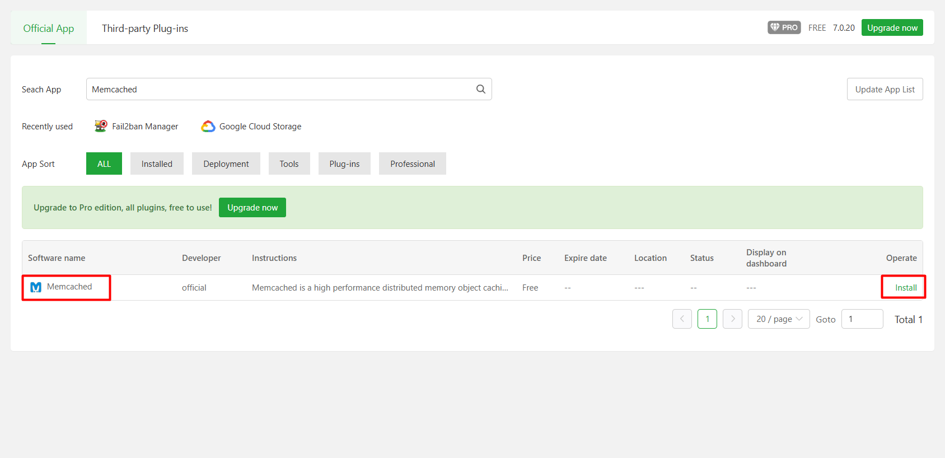Filter apps by Tools
The image size is (945, 458).
(x=289, y=163)
